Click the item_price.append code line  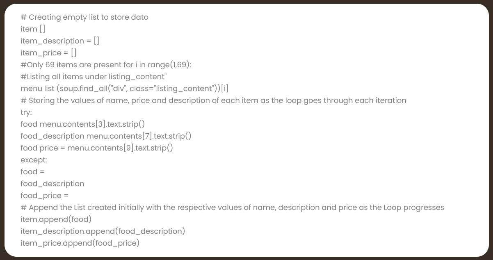[80, 243]
